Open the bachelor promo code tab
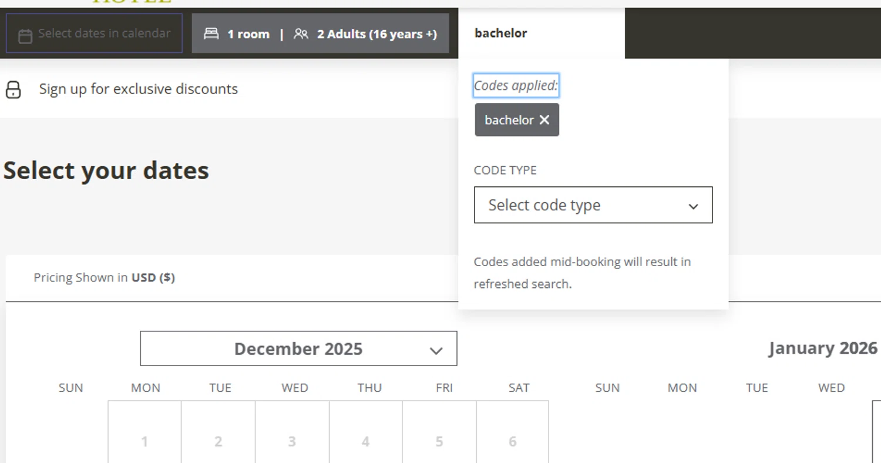Image resolution: width=881 pixels, height=463 pixels. pos(542,33)
